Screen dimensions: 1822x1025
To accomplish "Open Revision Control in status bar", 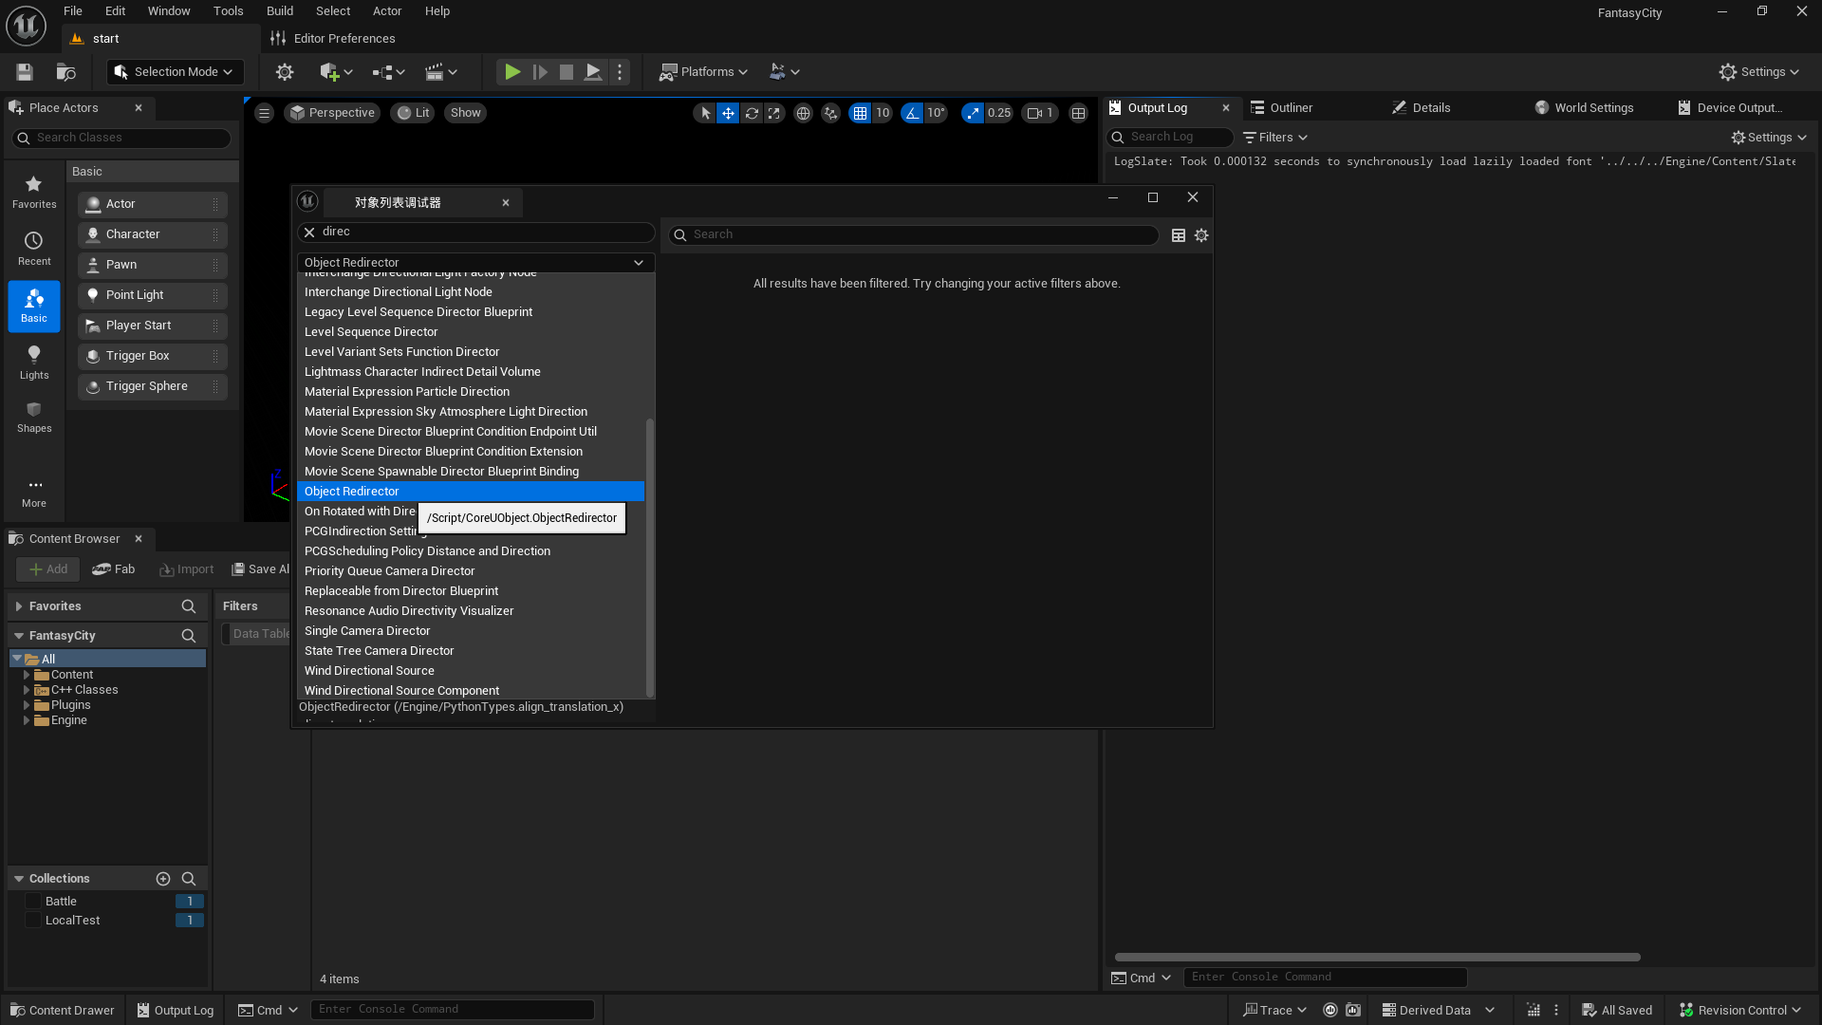I will pos(1739,1010).
